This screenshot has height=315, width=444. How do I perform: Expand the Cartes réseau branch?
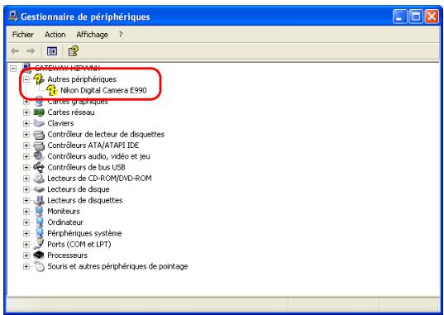tap(26, 112)
